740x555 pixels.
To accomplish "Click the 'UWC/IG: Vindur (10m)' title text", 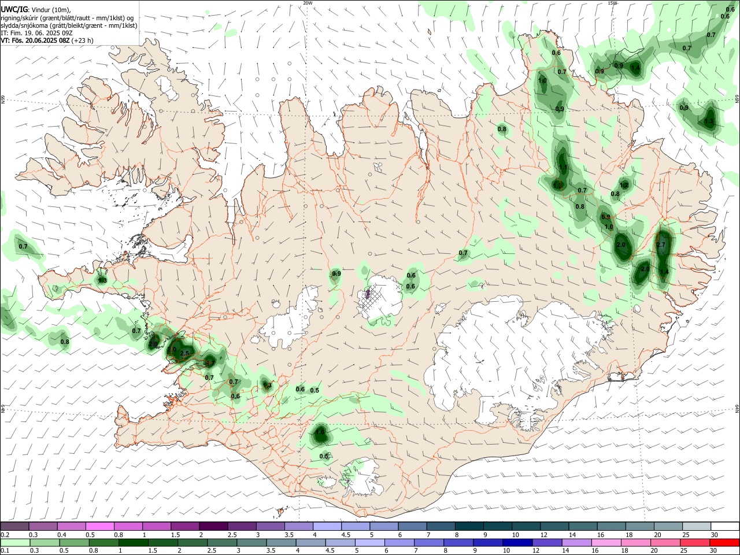I will tap(35, 9).
